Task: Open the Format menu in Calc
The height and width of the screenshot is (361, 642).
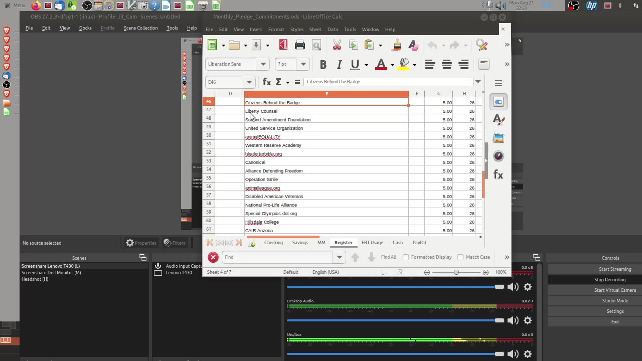Action: coord(276,30)
